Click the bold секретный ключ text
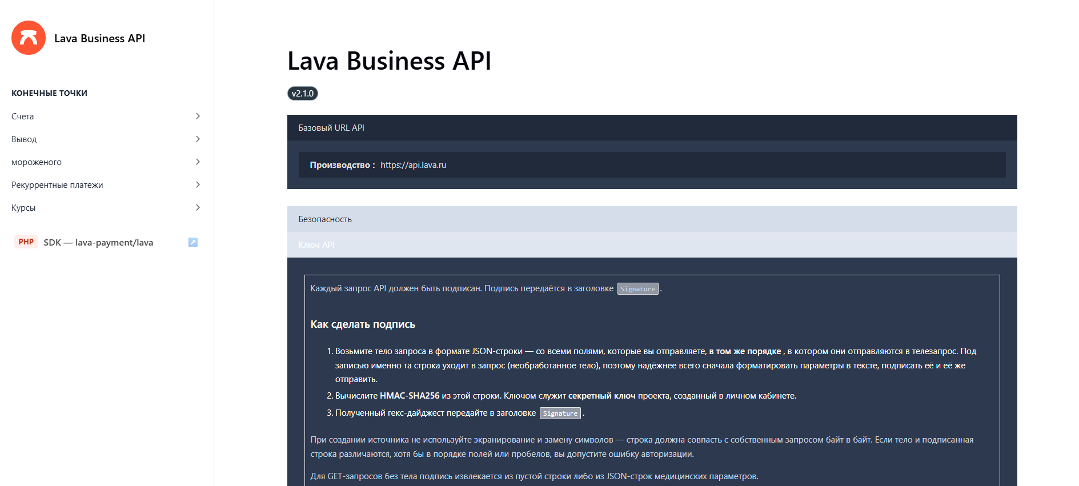The width and height of the screenshot is (1079, 486). 602,396
